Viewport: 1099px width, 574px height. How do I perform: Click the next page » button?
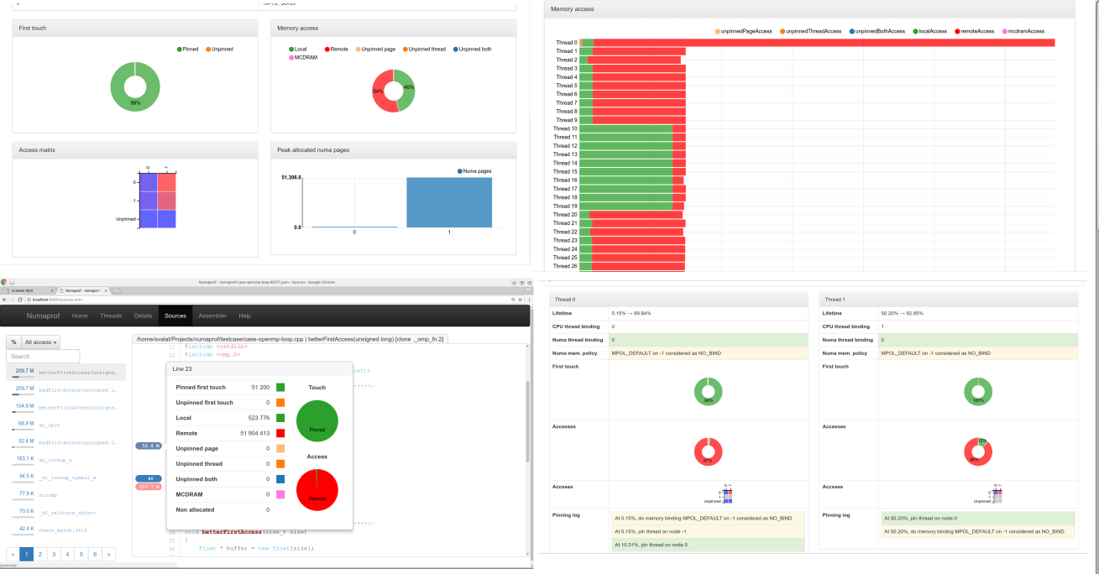pos(108,554)
